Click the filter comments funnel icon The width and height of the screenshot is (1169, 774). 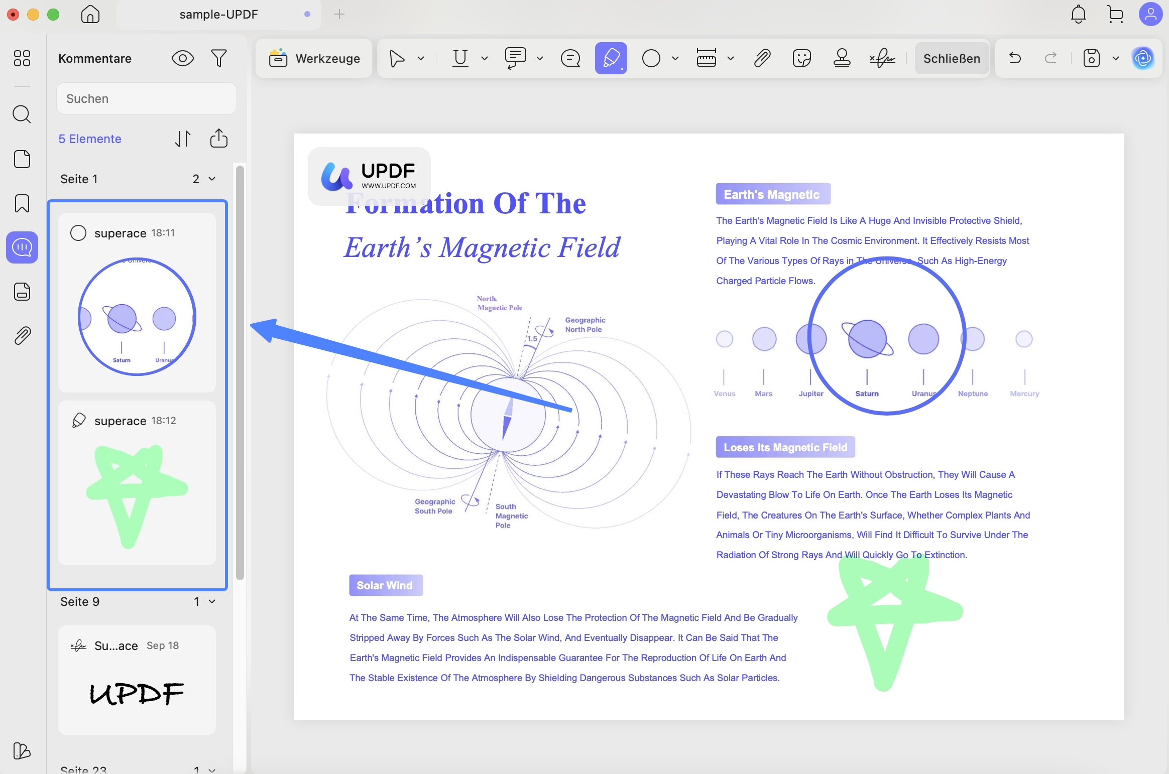coord(219,58)
